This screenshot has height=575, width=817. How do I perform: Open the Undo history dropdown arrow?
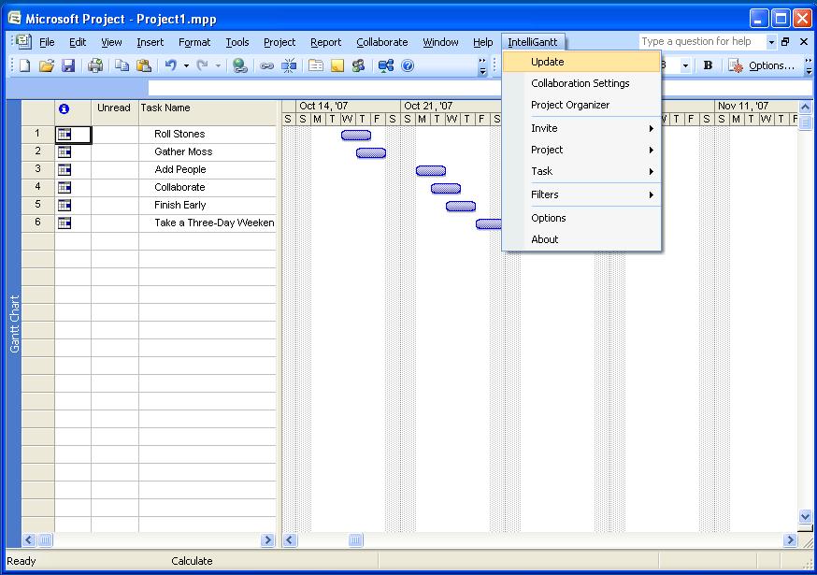[x=186, y=65]
